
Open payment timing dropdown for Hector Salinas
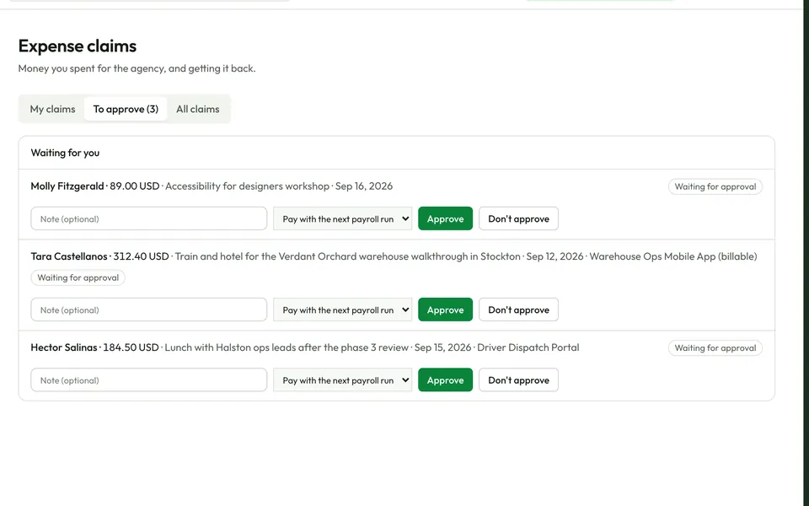[343, 380]
